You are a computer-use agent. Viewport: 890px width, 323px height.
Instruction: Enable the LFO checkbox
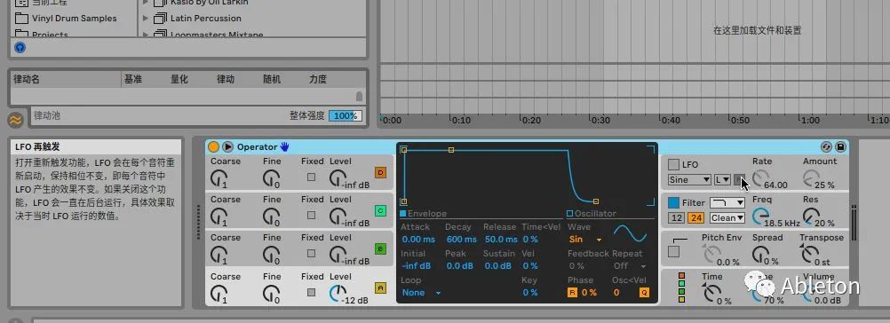[x=673, y=164]
